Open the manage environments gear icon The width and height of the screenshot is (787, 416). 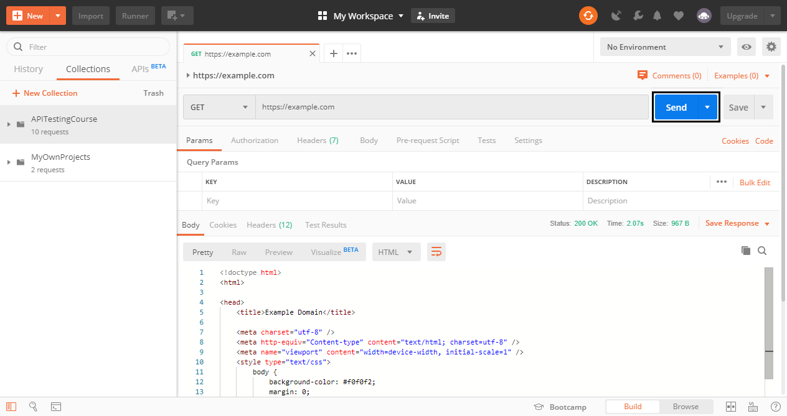771,47
